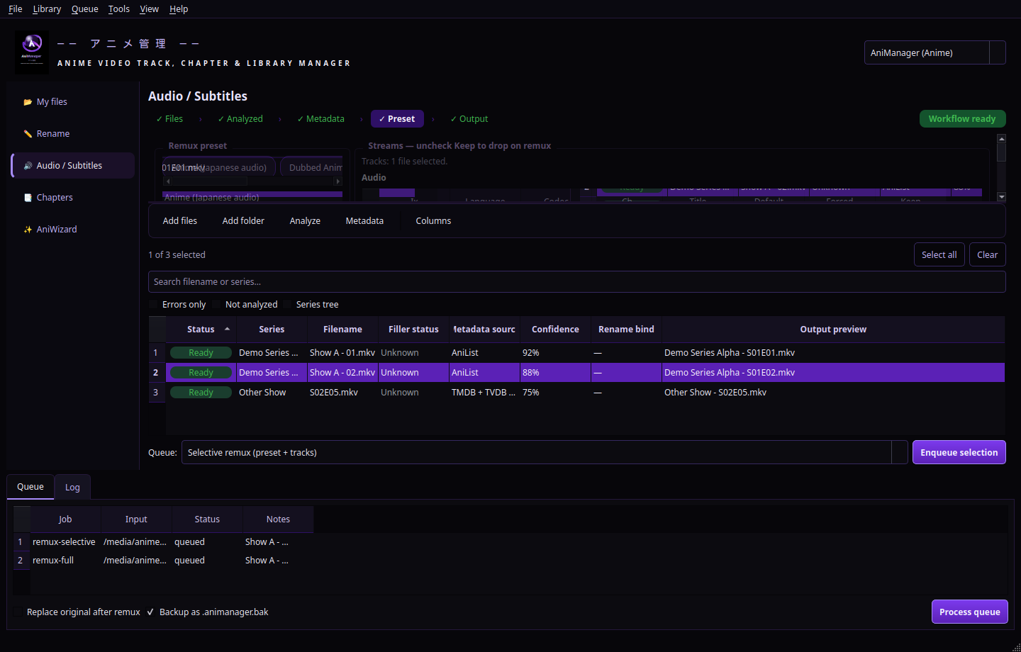Open the File menu
This screenshot has width=1021, height=652.
[x=16, y=9]
